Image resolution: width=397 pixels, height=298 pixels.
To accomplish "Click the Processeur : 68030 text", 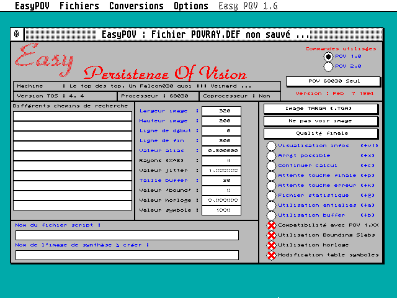I will point(154,96).
